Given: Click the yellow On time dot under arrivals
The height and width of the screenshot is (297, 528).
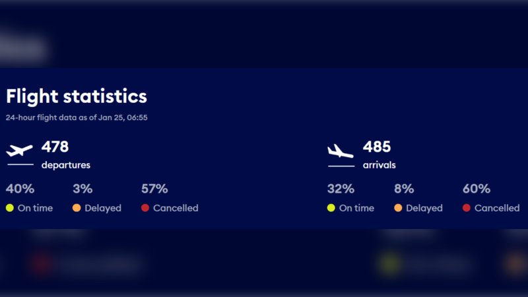Looking at the screenshot, I should coord(331,208).
